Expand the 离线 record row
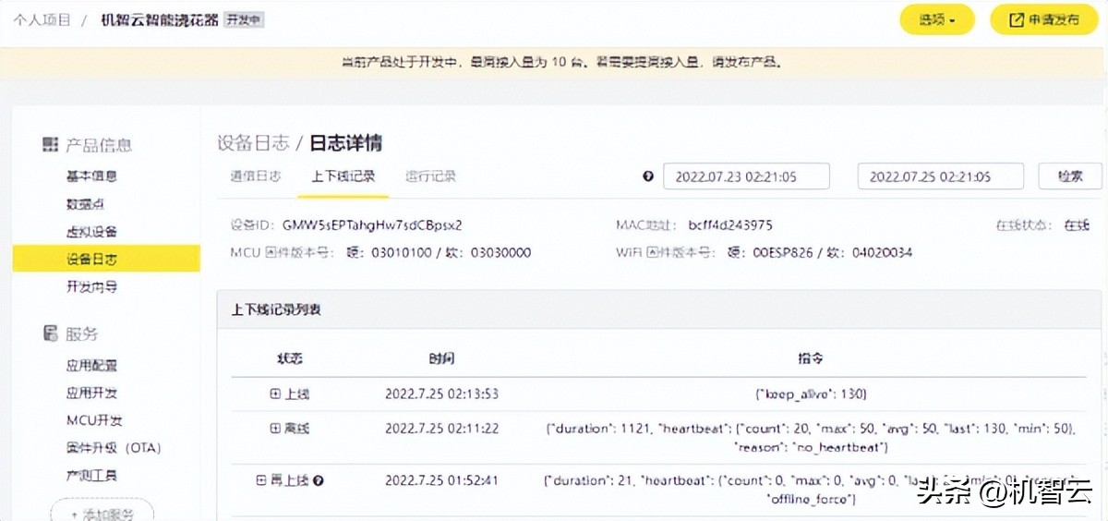The image size is (1108, 521). coord(275,429)
